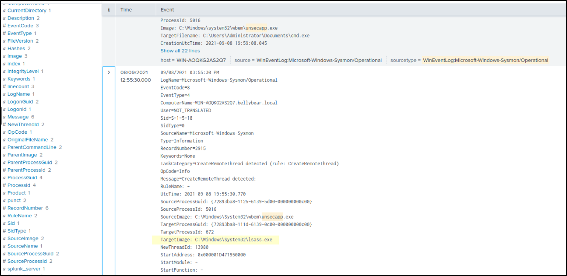
Task: Select the SourceImage field
Action: point(23,239)
